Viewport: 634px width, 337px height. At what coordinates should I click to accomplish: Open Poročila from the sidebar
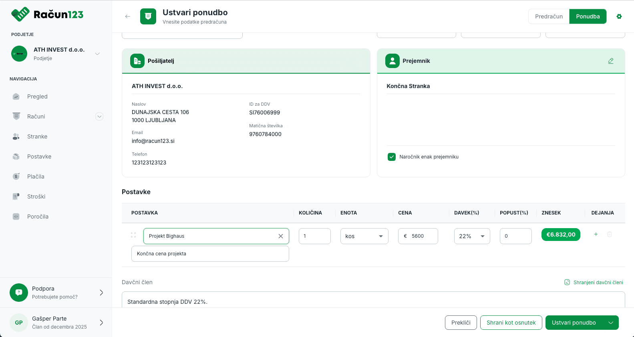[x=38, y=217]
